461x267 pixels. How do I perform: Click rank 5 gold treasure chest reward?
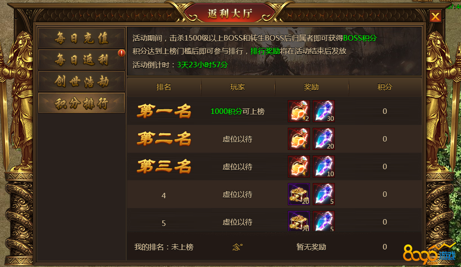click(299, 221)
